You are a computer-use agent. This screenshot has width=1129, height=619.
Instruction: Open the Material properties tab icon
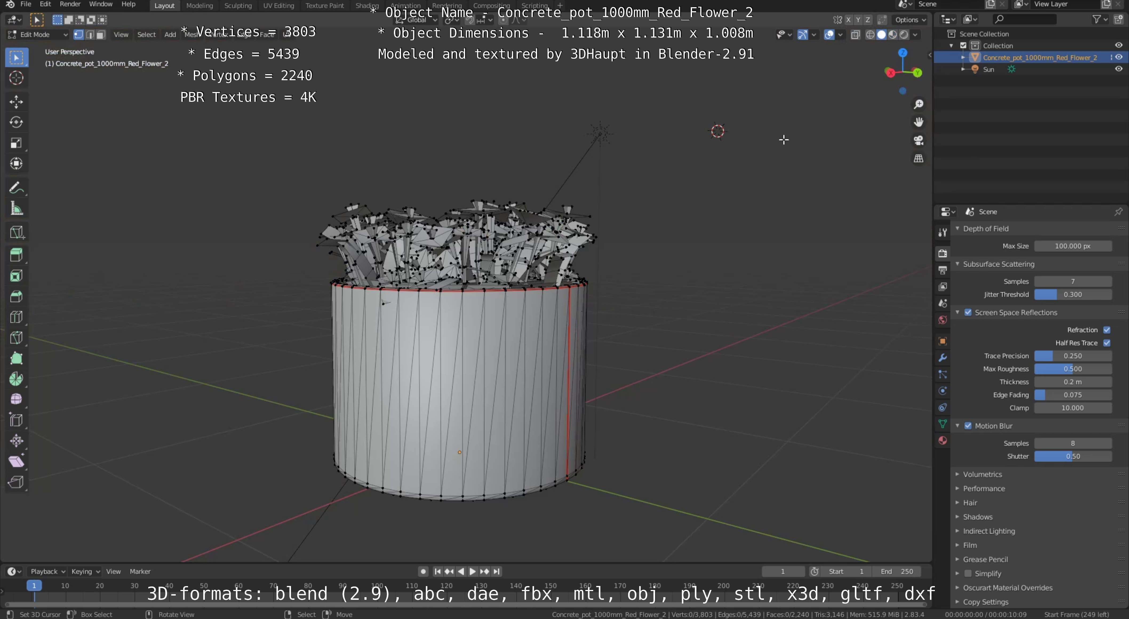point(942,440)
